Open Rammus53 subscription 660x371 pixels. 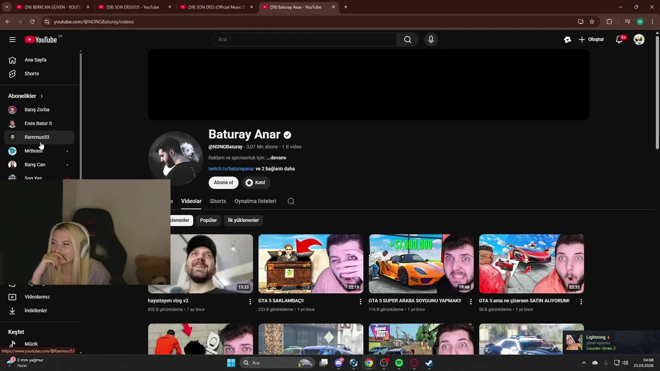tap(39, 138)
